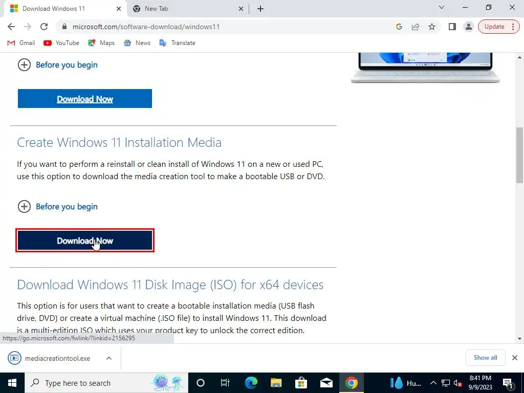Open Google search side panel icon
This screenshot has height=393, width=524.
coord(399,27)
